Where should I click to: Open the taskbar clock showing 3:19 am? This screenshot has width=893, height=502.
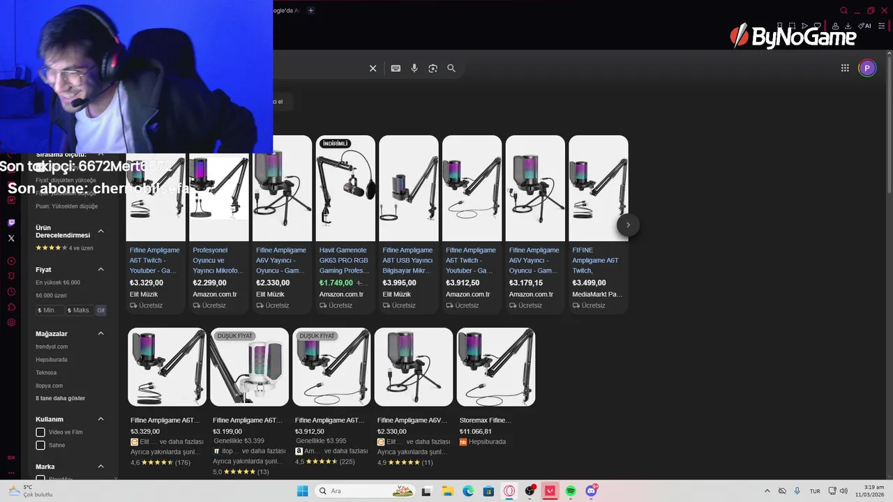coord(871,491)
